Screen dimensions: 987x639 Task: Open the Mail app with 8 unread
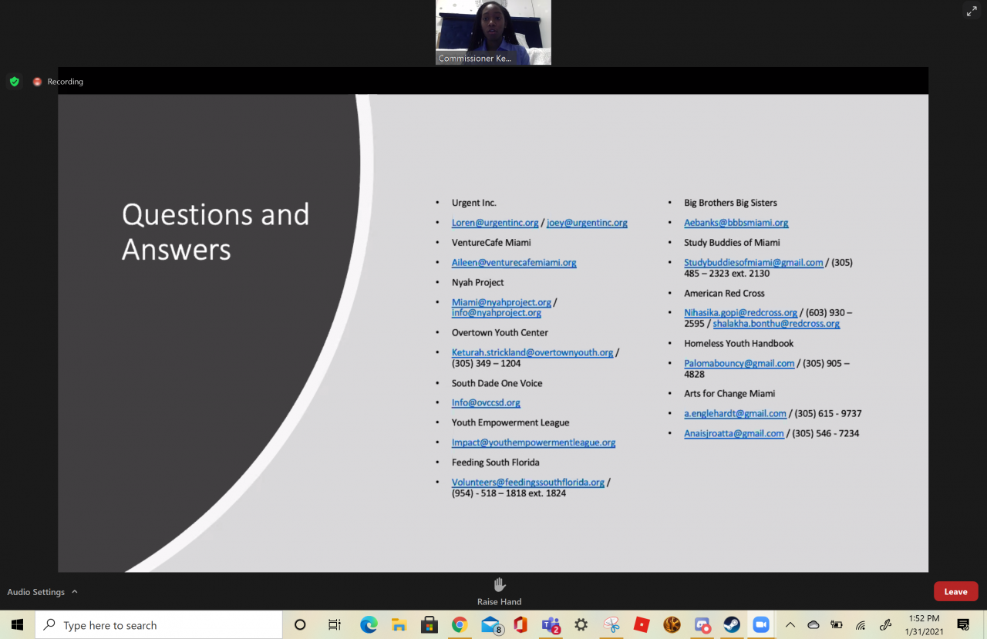(x=491, y=624)
